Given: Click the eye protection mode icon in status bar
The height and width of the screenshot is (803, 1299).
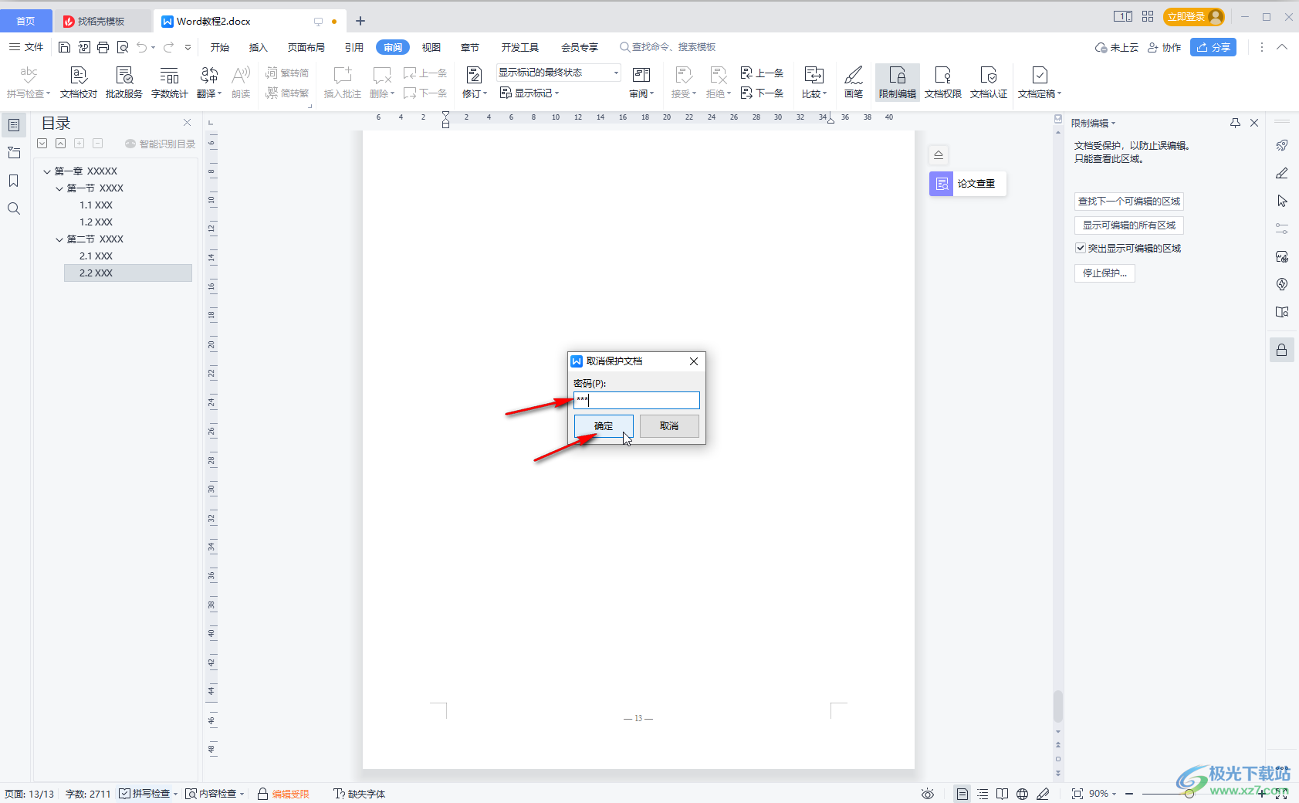Looking at the screenshot, I should tap(928, 794).
